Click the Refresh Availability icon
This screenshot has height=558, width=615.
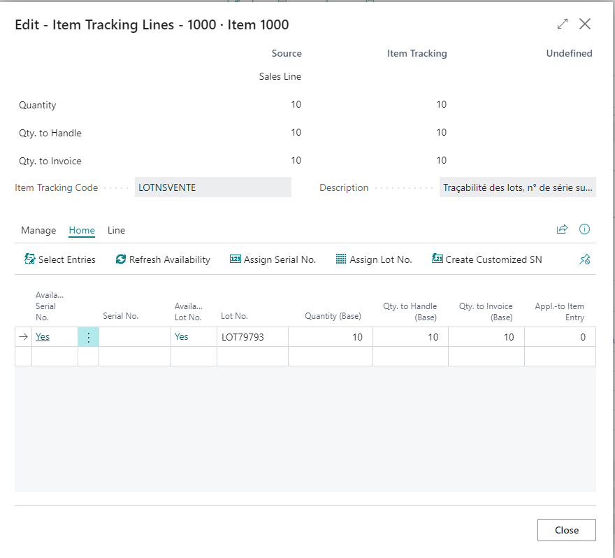121,259
